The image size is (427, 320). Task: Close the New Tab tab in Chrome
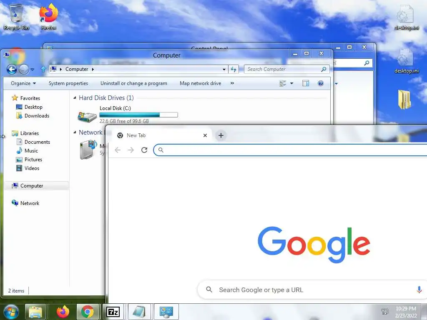pos(205,135)
